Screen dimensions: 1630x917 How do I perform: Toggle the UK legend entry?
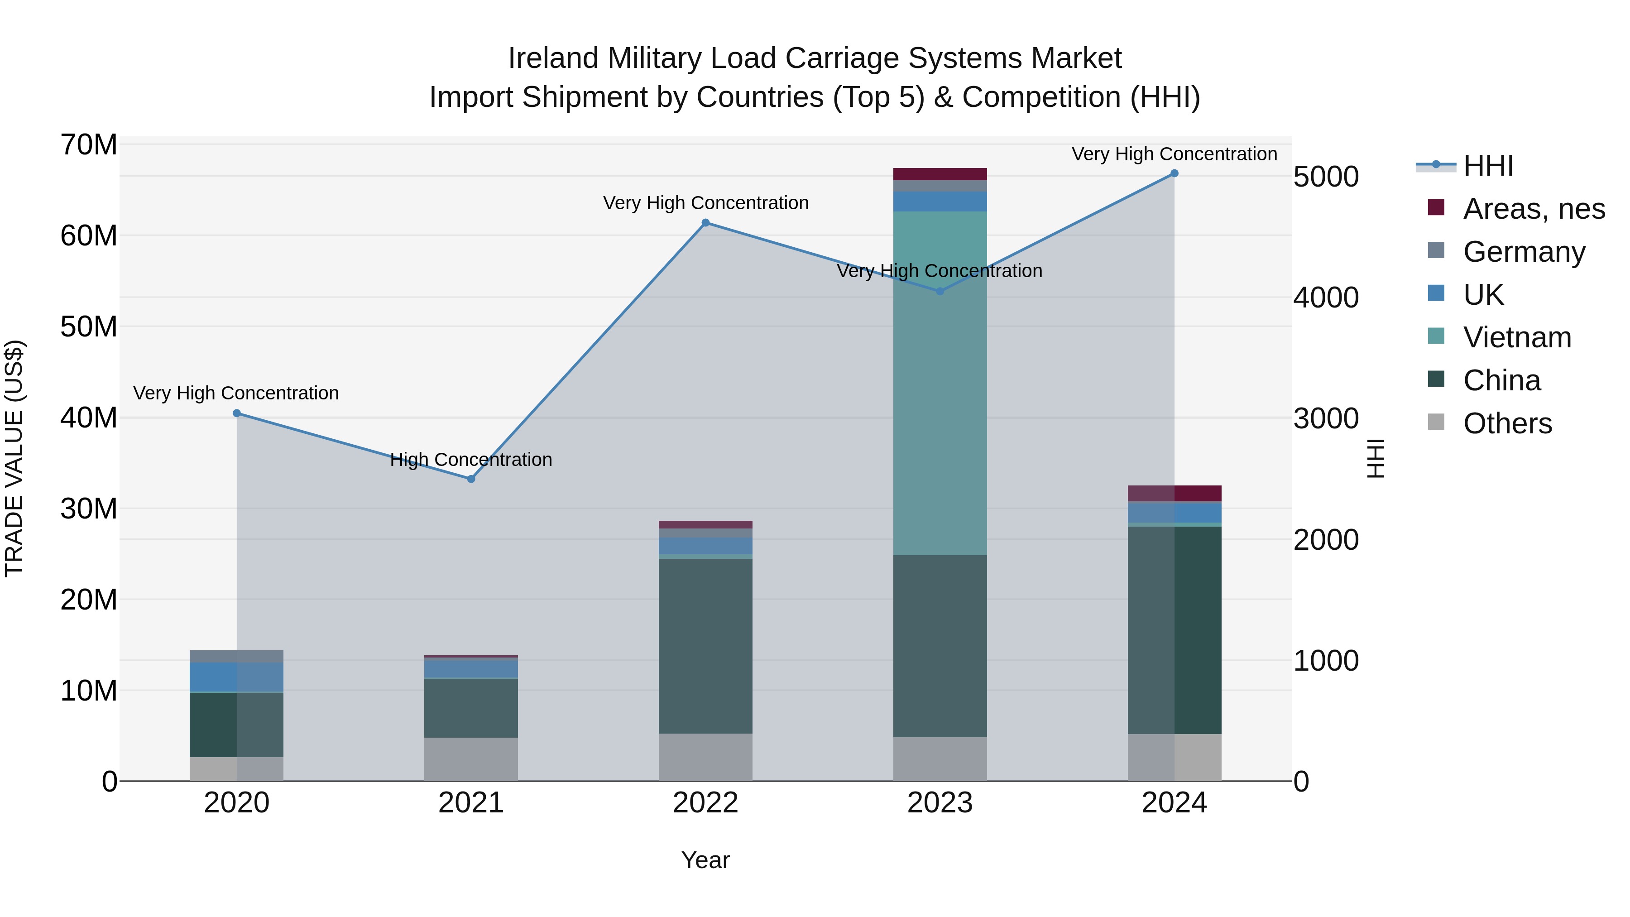pyautogui.click(x=1466, y=295)
